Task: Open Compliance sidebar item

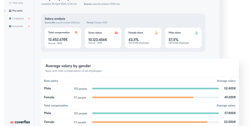Action: (x=16, y=18)
